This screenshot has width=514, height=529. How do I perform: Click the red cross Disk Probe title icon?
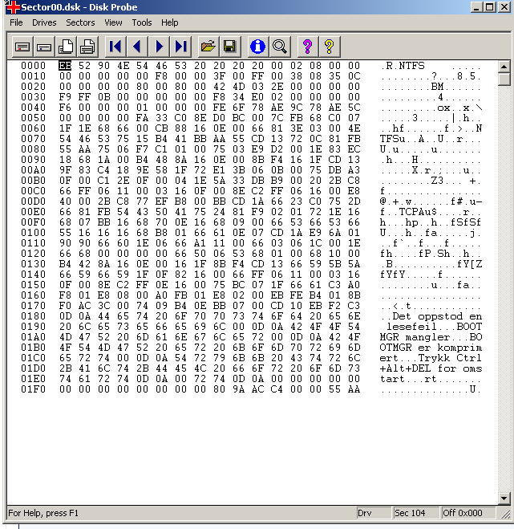(x=13, y=7)
